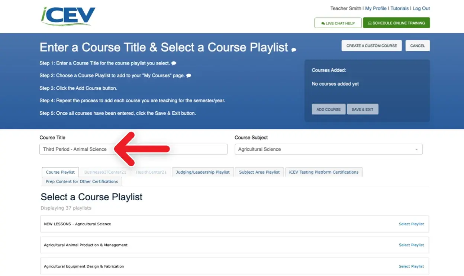Viewport: 464px width, 276px height.
Task: Click Schedule Online Training button
Action: click(396, 23)
